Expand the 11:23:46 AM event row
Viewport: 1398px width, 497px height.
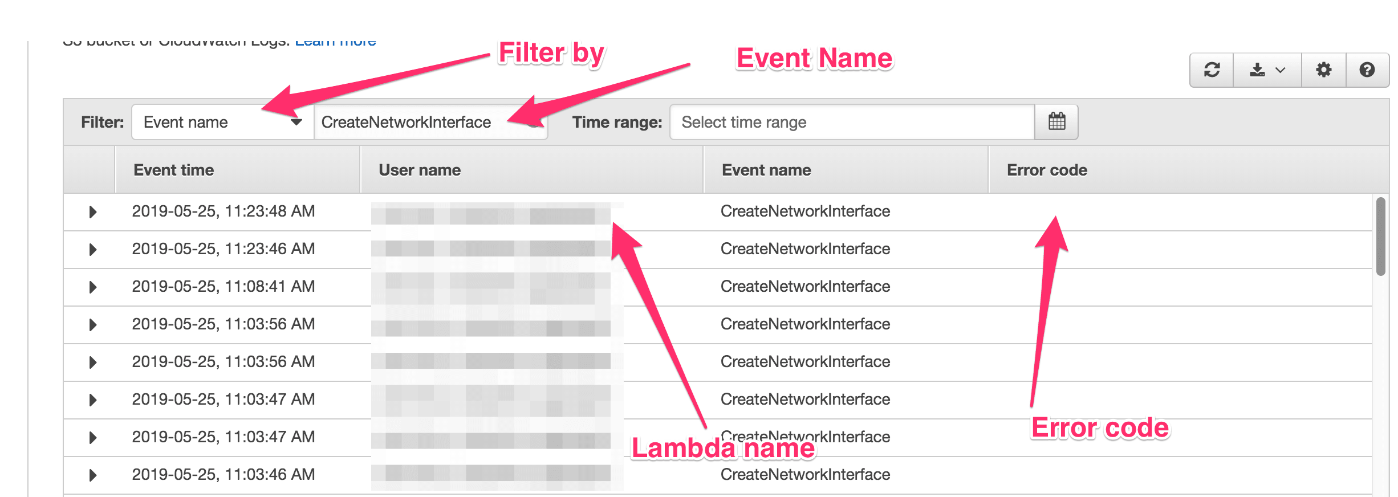click(x=93, y=250)
